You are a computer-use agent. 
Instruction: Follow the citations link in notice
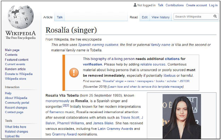pyautogui.click(x=172, y=59)
